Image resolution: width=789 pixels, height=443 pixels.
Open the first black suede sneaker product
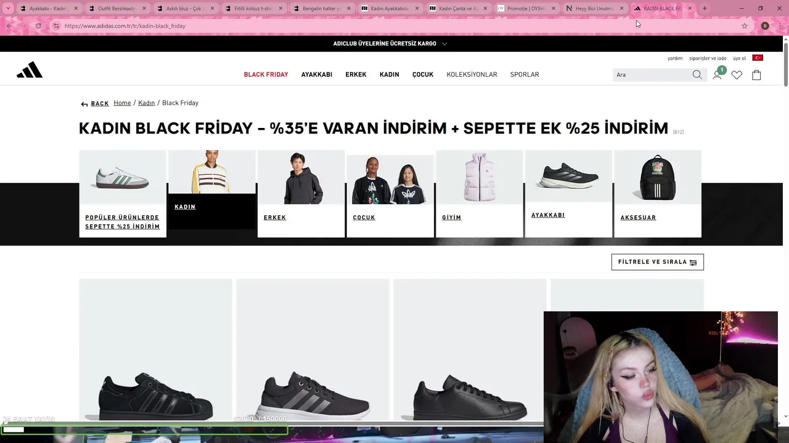pyautogui.click(x=155, y=351)
